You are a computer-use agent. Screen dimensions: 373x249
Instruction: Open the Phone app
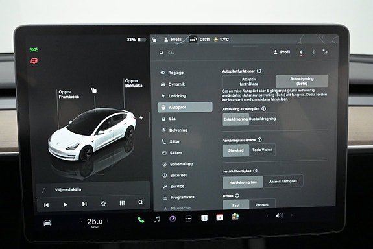tap(141, 220)
